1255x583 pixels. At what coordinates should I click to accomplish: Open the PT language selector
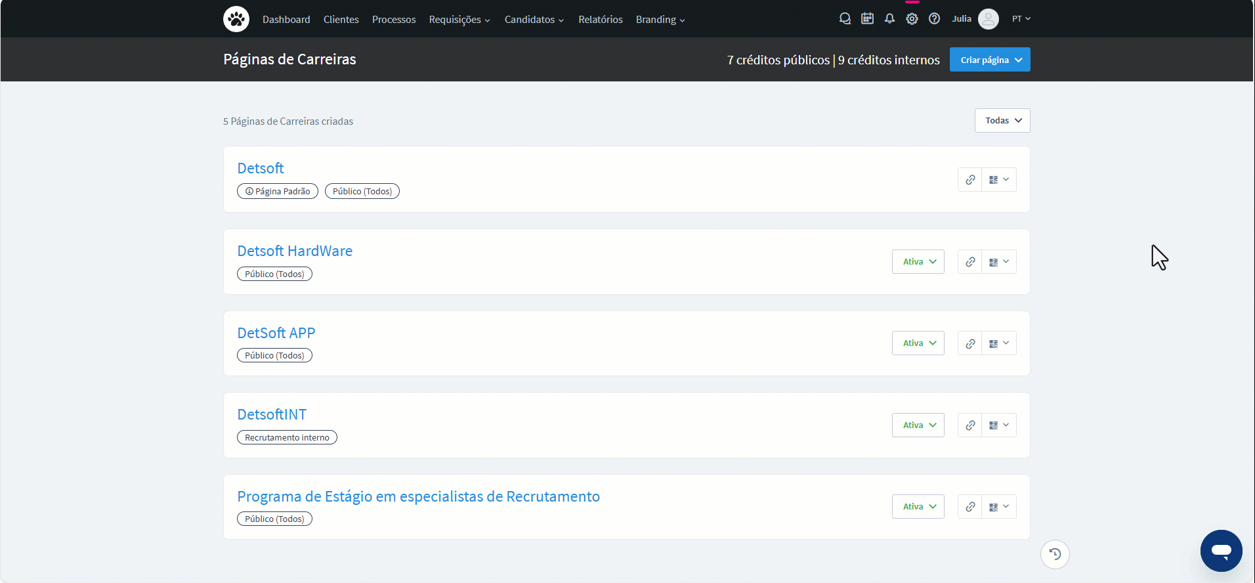point(1021,19)
